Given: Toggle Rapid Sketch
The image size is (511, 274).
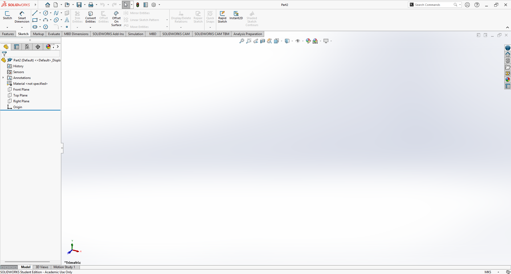Looking at the screenshot, I should tap(222, 17).
